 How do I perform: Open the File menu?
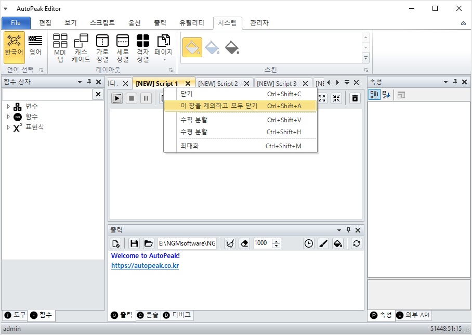(16, 23)
